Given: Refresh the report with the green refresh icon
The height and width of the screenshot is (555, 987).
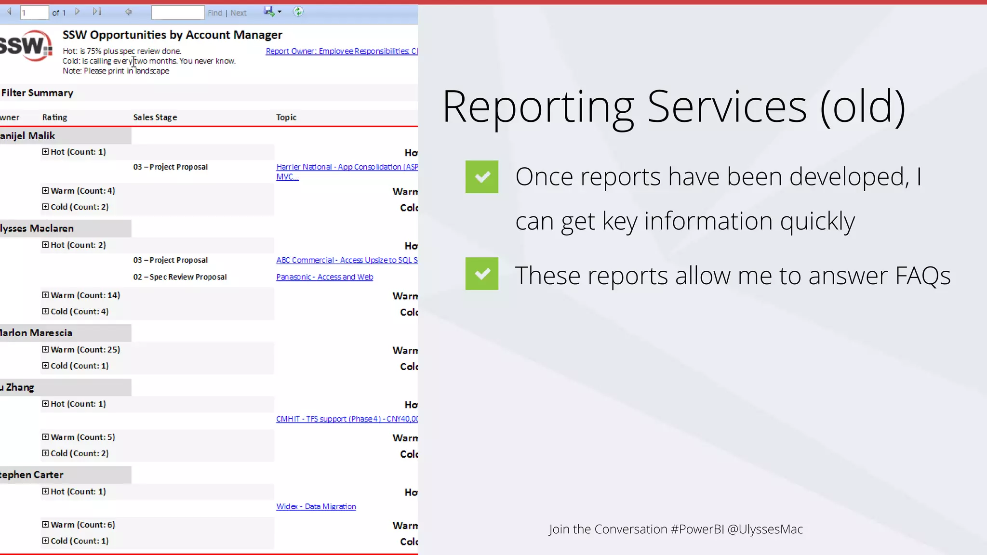Looking at the screenshot, I should (x=298, y=12).
